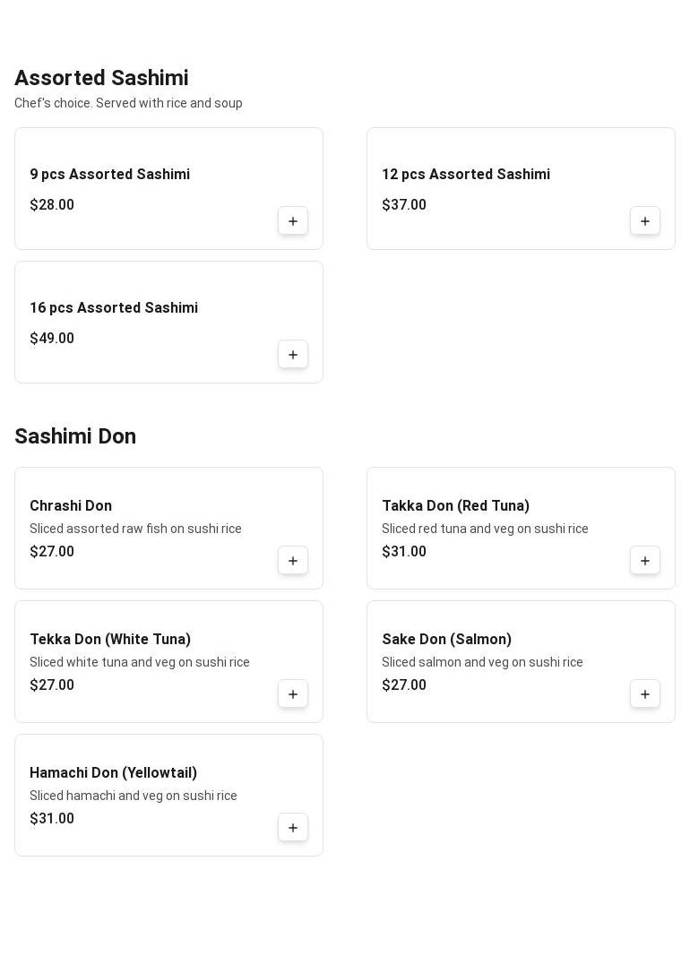
Task: View Chrashi Don item details
Action: coord(71,506)
